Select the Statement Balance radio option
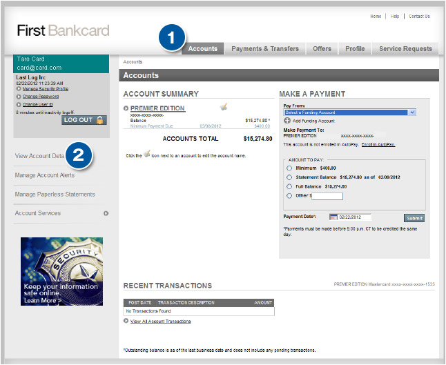 pyautogui.click(x=289, y=177)
